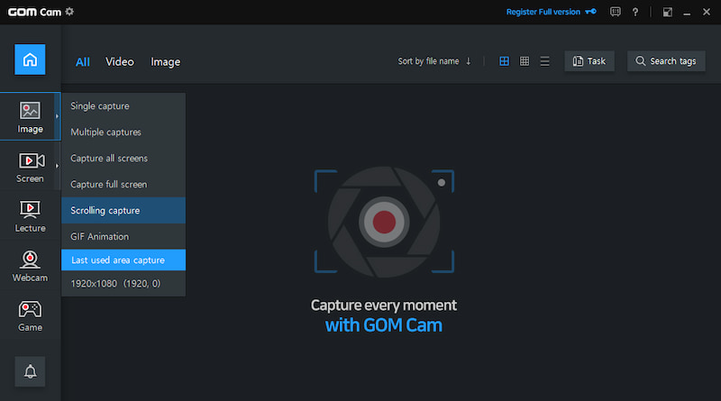721x401 pixels.
Task: Open settings gear next to GOM Cam
Action: tap(70, 12)
